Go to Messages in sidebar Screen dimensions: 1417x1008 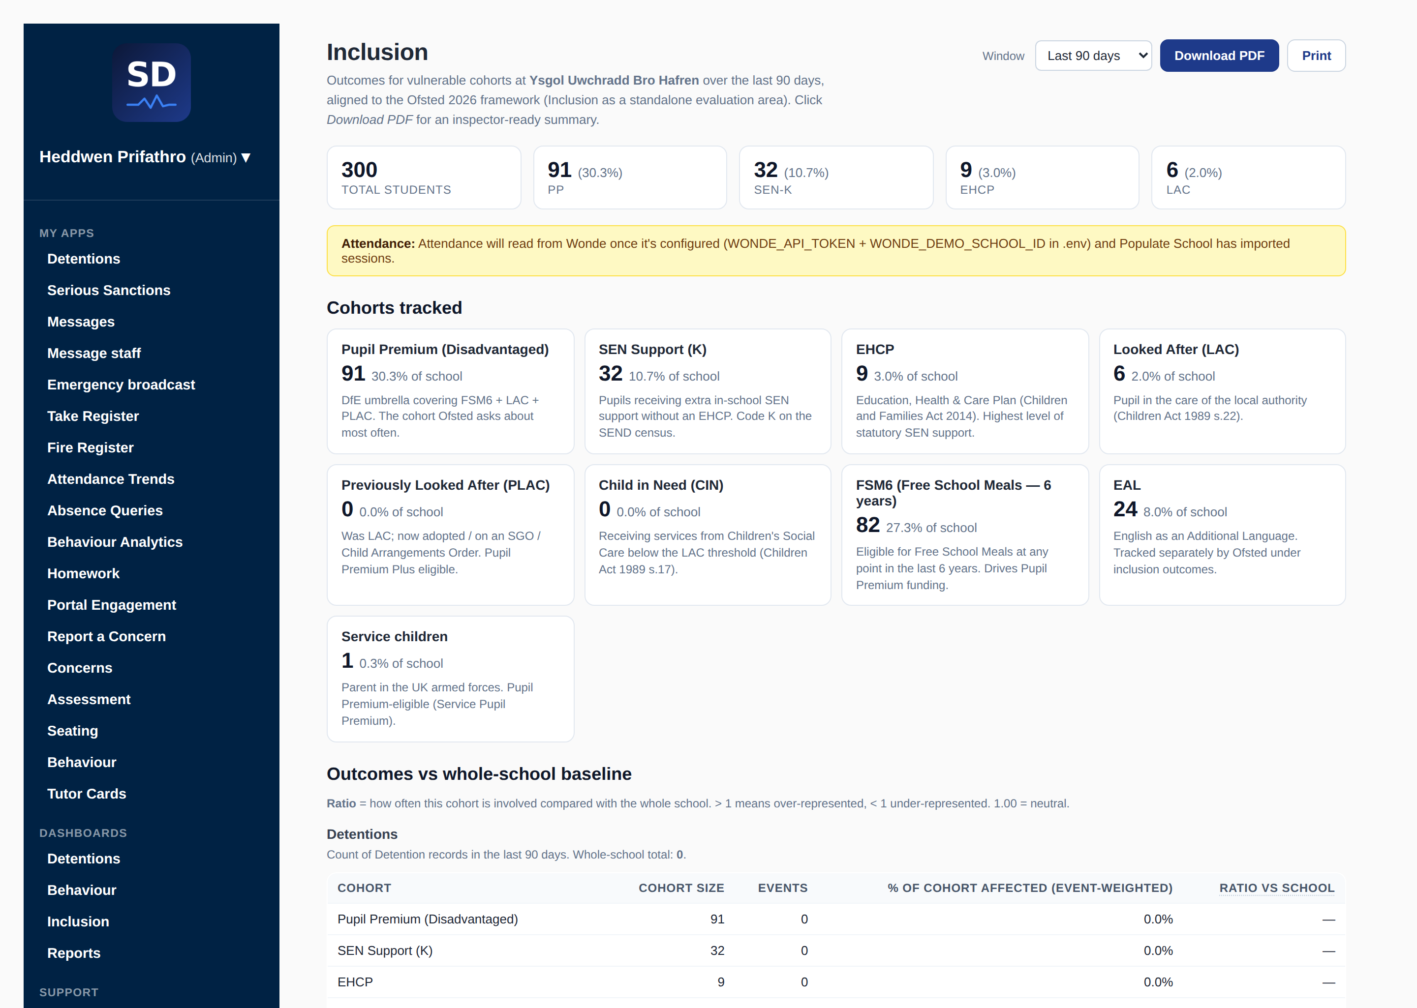pos(81,322)
